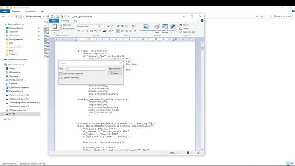
Task: Open Explorer address bar history dropdown
Action: [257, 17]
